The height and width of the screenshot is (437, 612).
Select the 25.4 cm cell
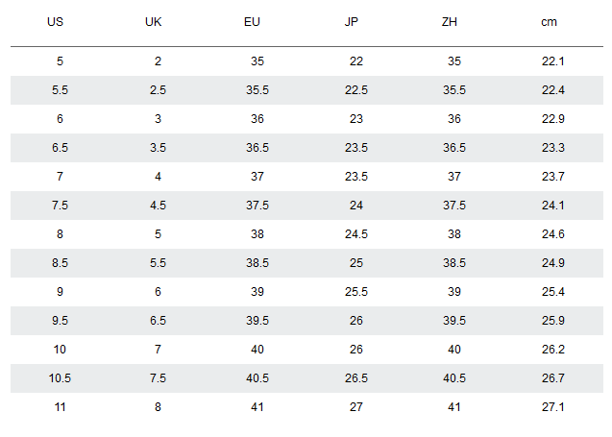click(x=553, y=292)
